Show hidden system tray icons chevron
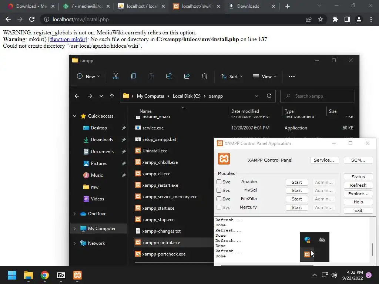Image resolution: width=379 pixels, height=284 pixels. pos(315,275)
